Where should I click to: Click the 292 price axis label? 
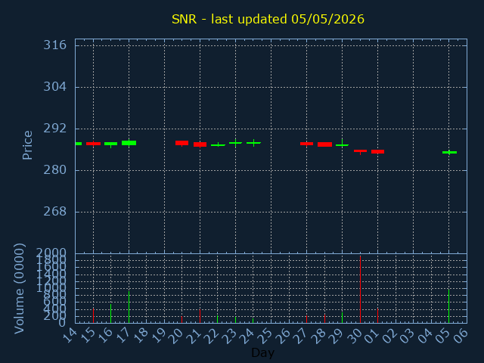54,129
